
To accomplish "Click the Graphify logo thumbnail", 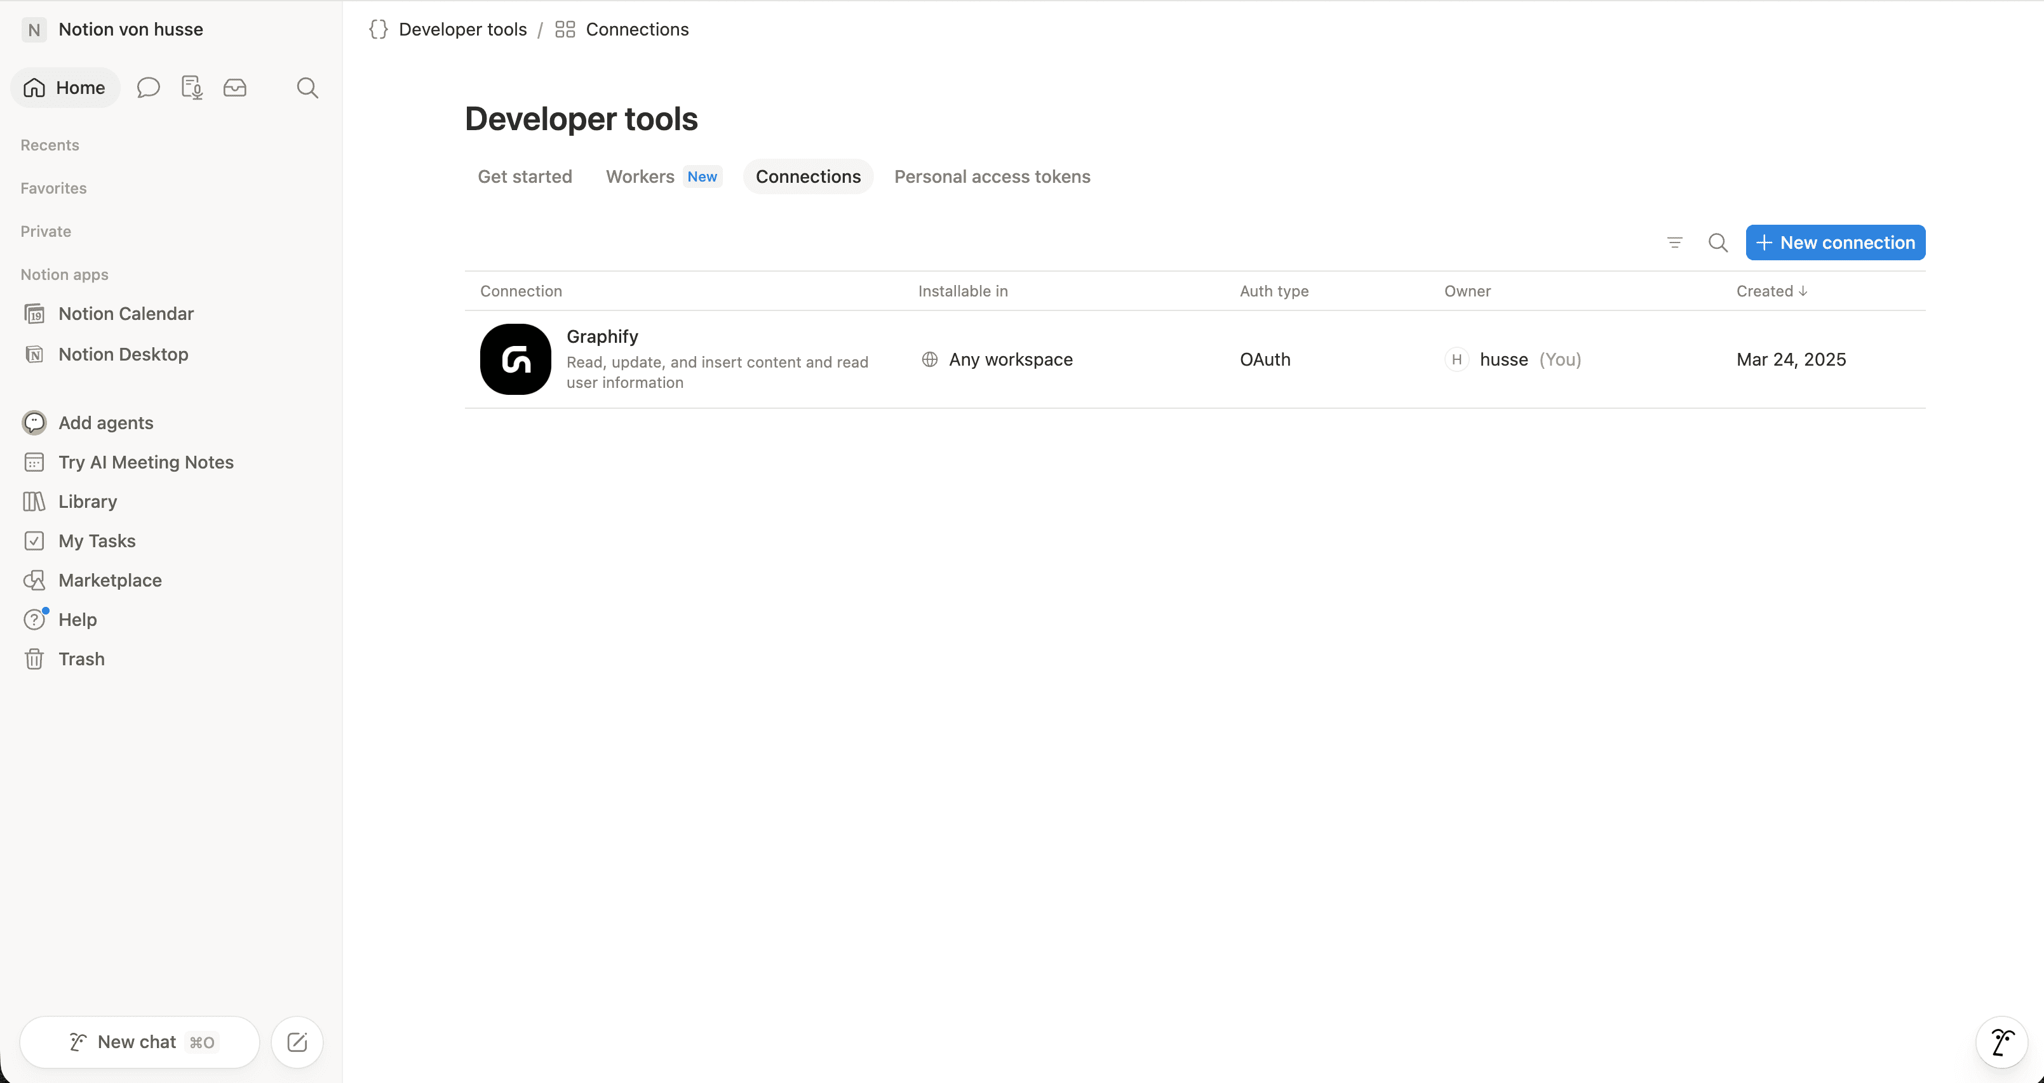I will click(x=516, y=359).
